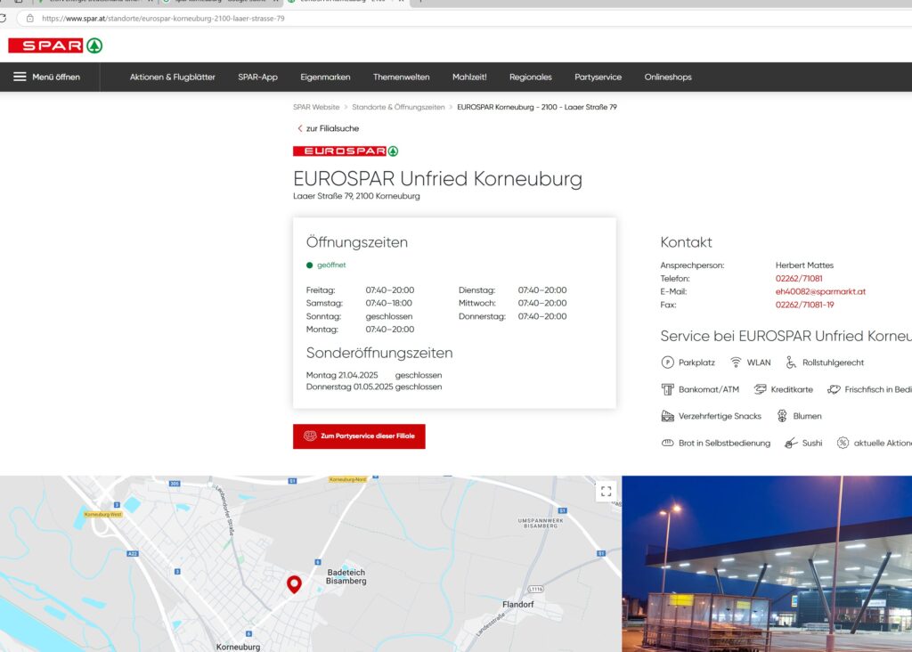Click the Parkplatz service icon
This screenshot has height=652, width=912.
667,363
